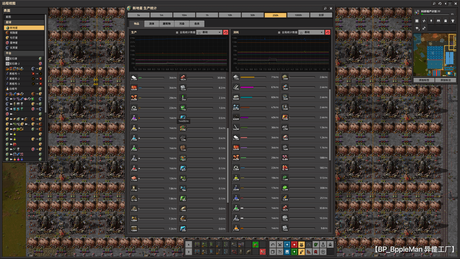Click the 900M item icon in consumption list
The height and width of the screenshot is (259, 460).
click(x=236, y=97)
